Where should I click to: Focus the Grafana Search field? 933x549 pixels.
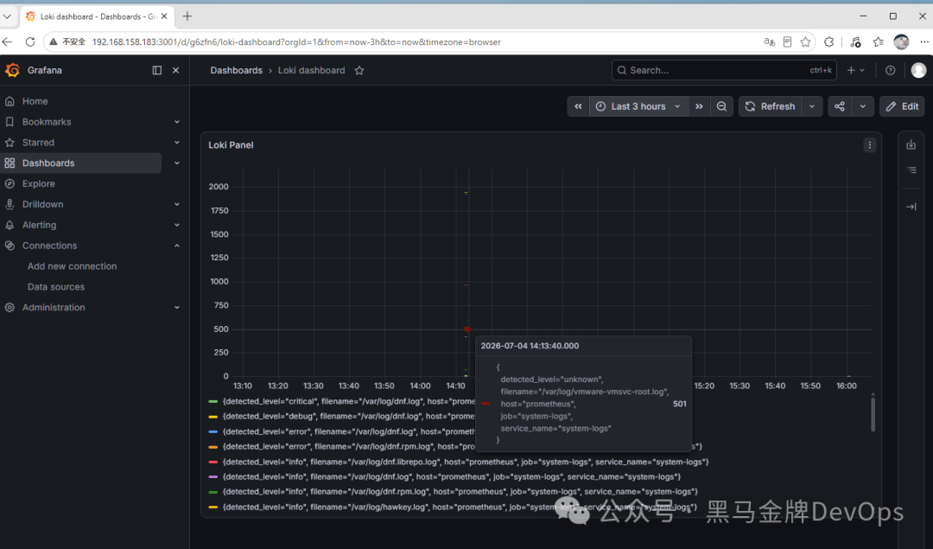coord(724,70)
